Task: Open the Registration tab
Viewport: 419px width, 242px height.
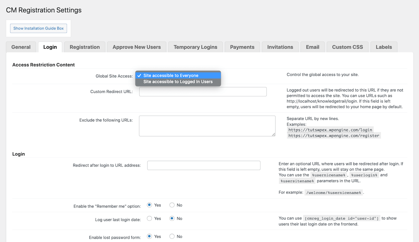Action: pyautogui.click(x=84, y=47)
